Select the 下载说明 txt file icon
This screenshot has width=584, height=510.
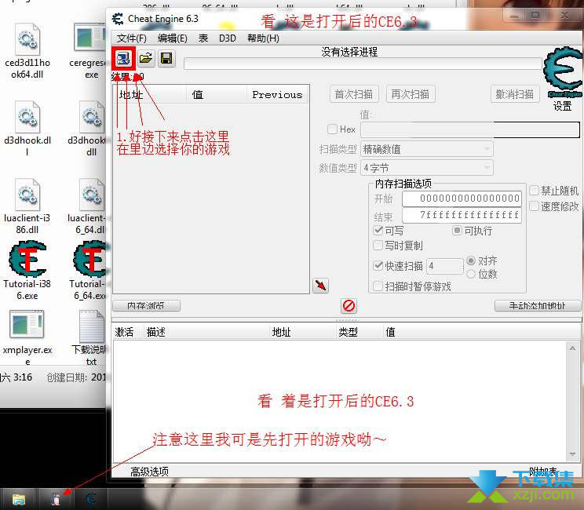(x=92, y=326)
